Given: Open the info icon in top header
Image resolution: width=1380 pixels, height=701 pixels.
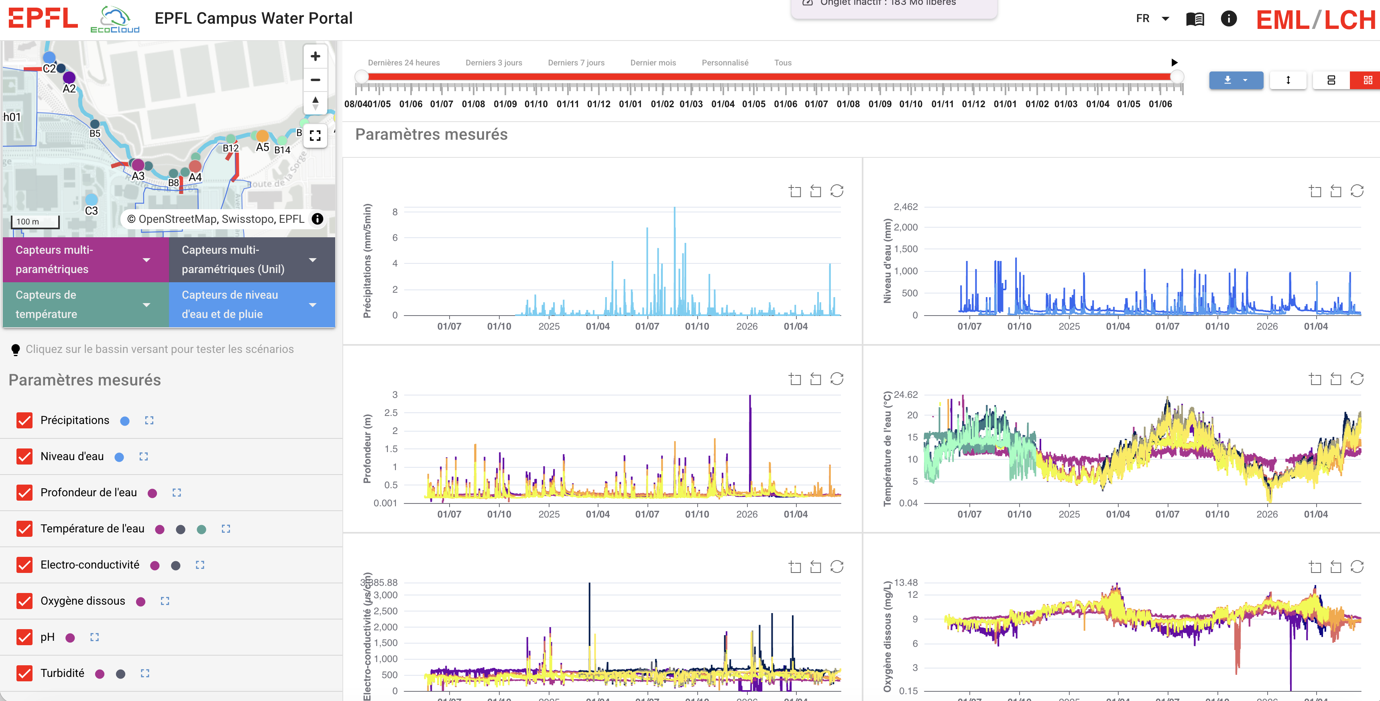Looking at the screenshot, I should [1228, 19].
